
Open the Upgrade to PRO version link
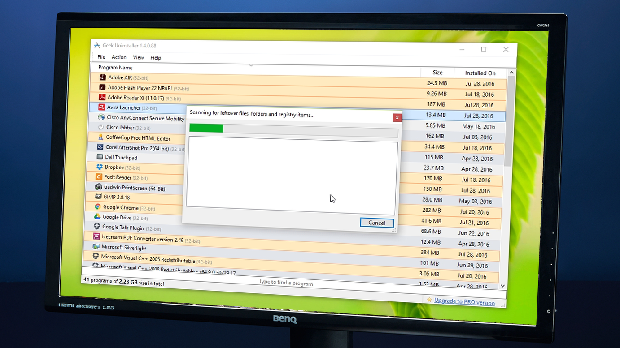click(x=464, y=302)
